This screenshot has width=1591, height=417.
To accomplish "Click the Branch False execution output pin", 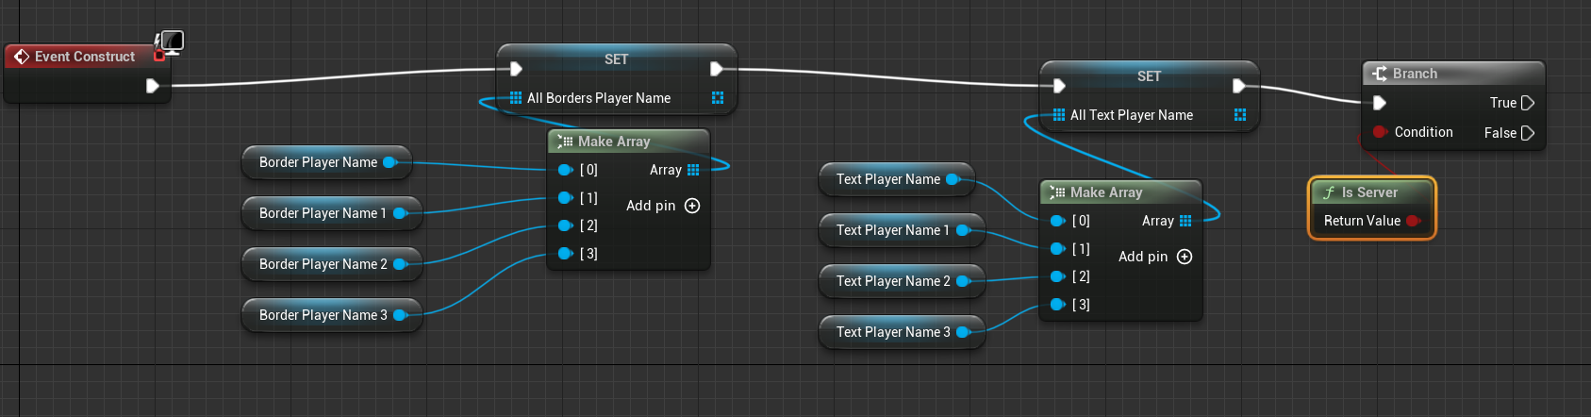I will [1528, 133].
